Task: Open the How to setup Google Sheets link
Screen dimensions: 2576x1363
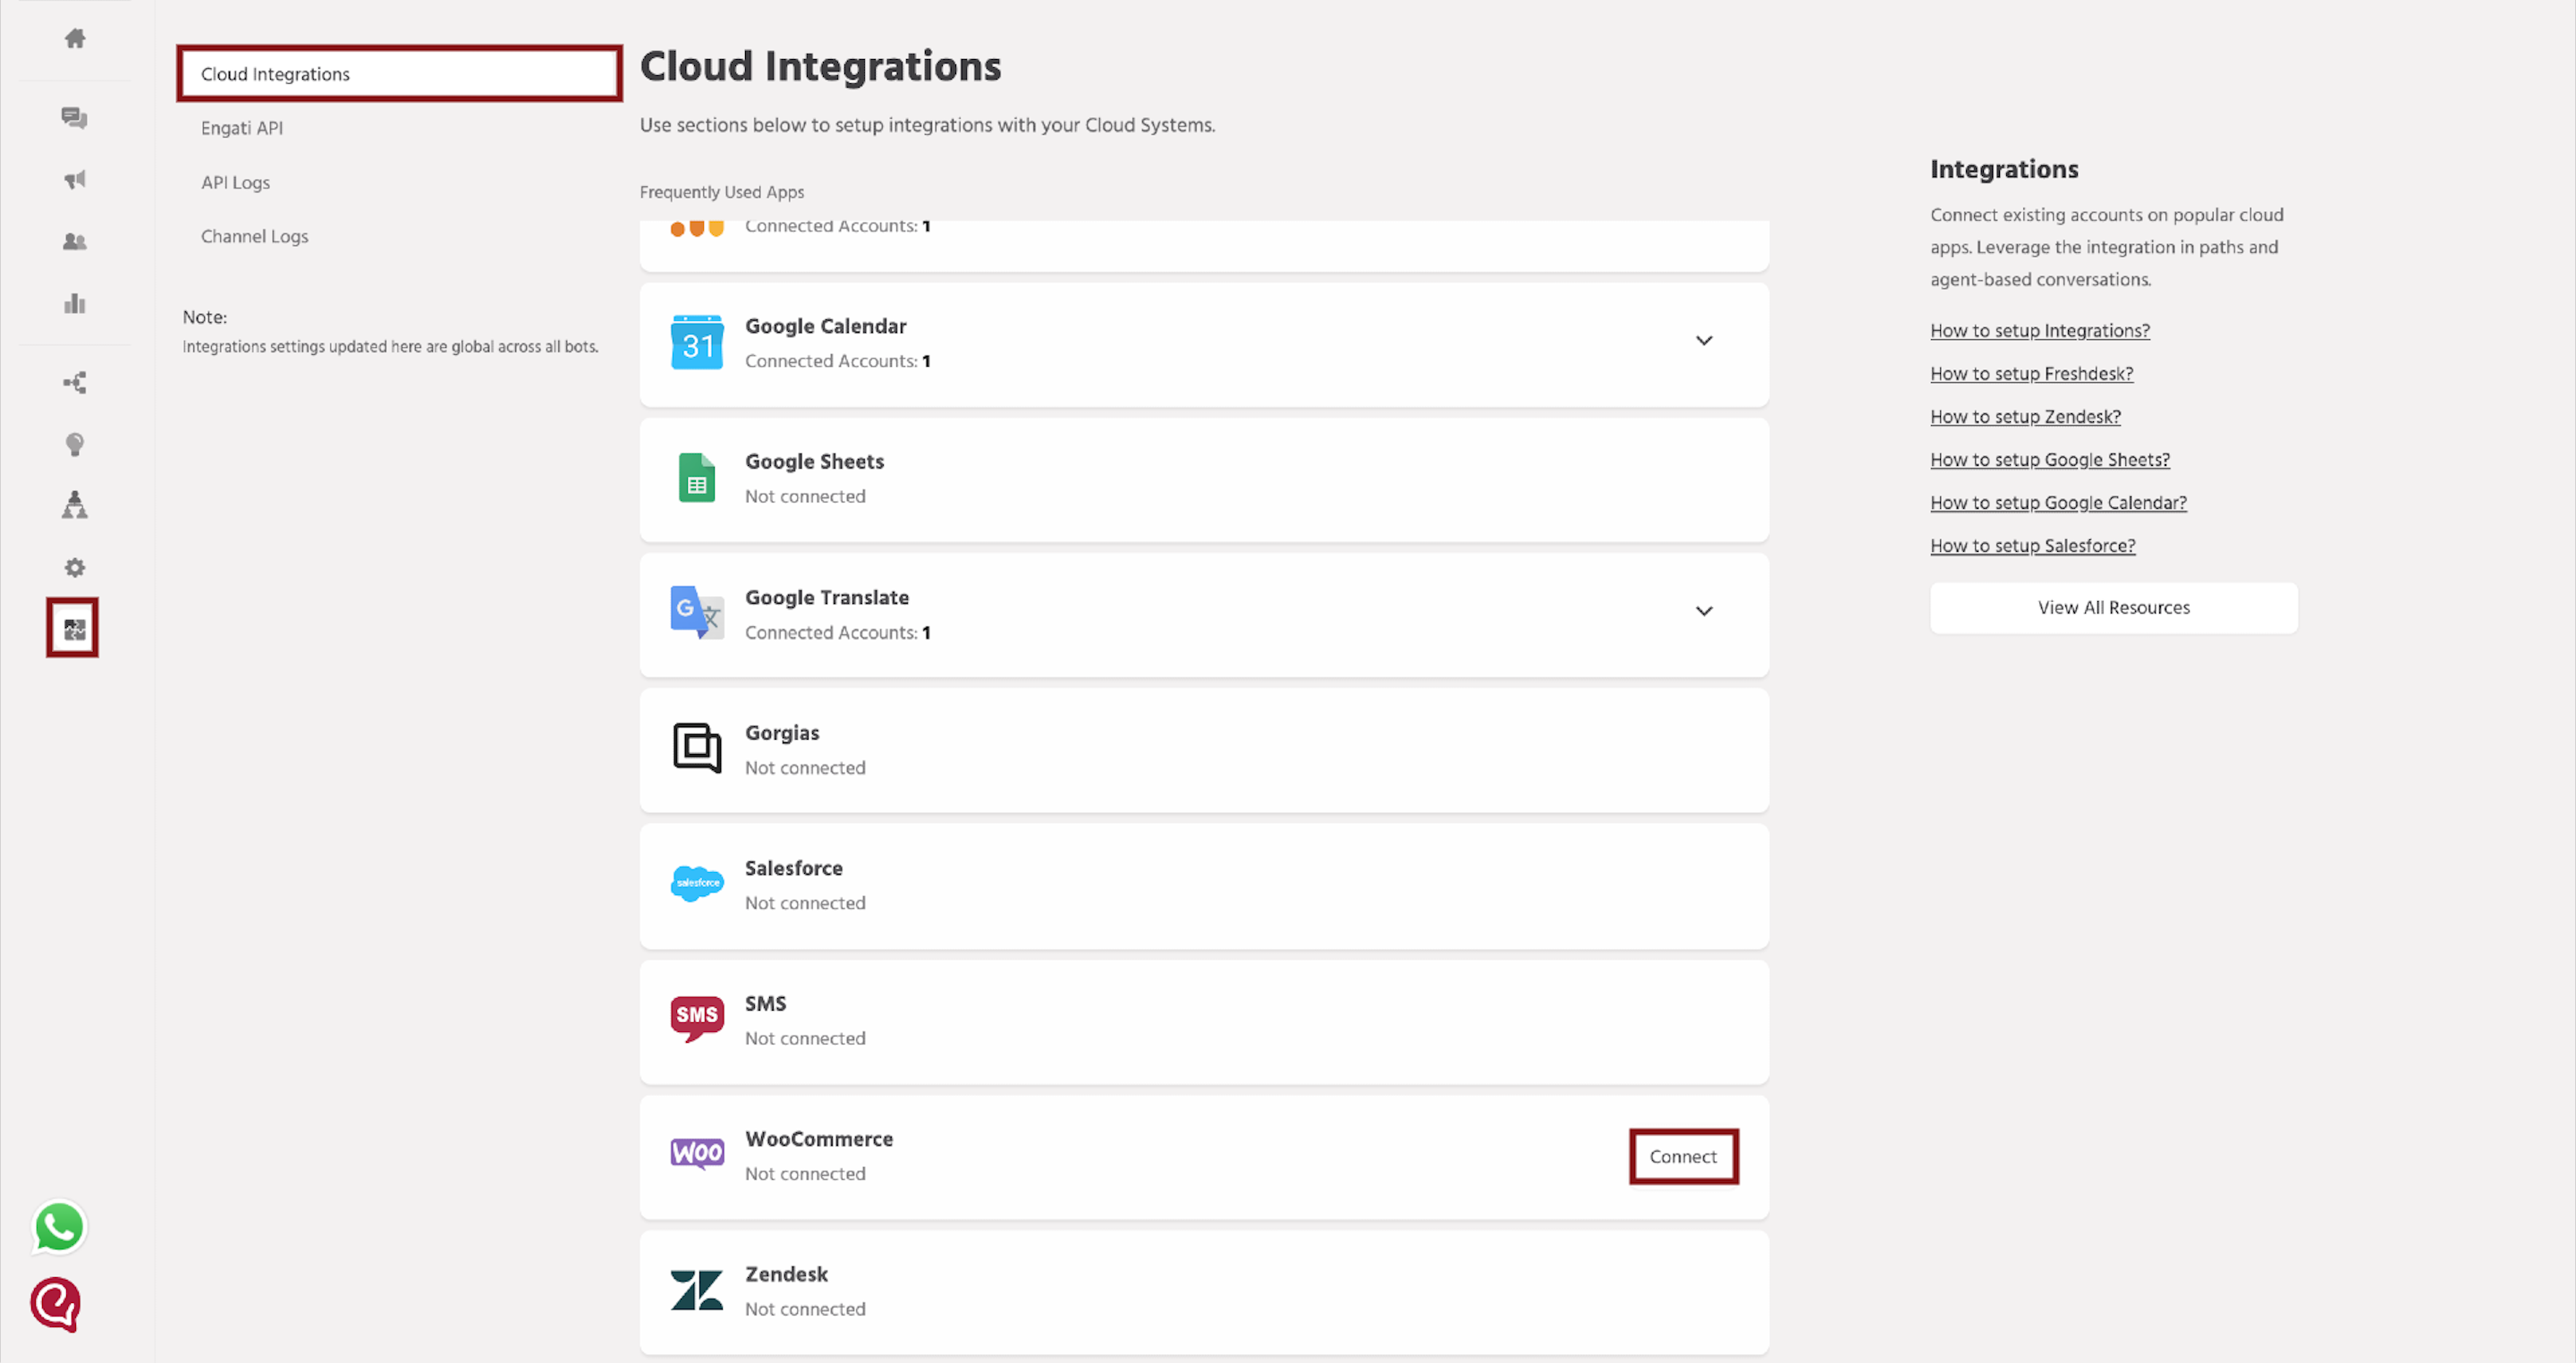Action: 2049,459
